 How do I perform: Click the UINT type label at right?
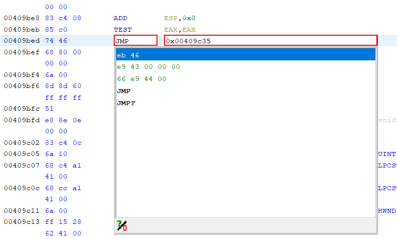[387, 154]
